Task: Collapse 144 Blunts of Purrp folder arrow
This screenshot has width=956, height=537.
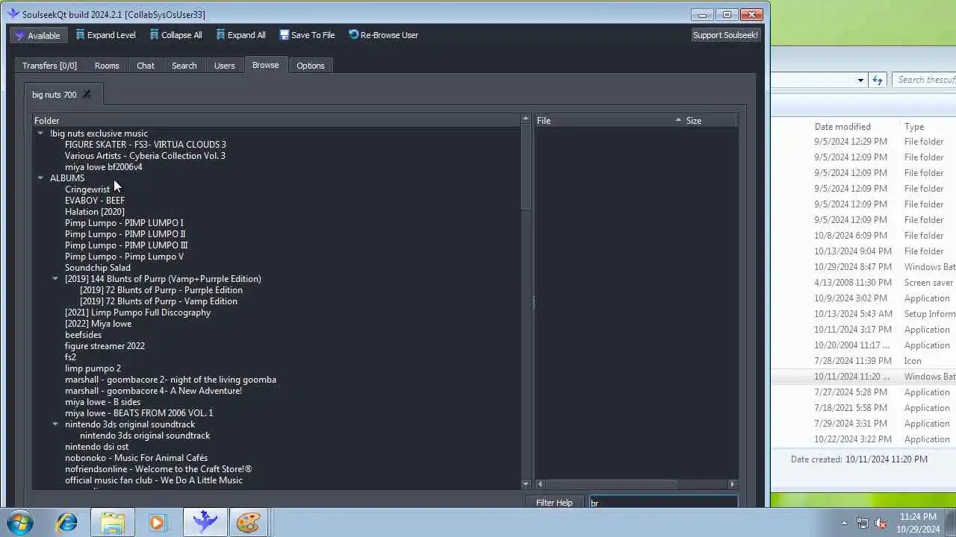Action: point(55,279)
